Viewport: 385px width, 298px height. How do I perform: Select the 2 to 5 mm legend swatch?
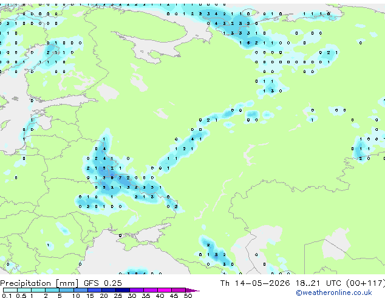tap(52, 290)
